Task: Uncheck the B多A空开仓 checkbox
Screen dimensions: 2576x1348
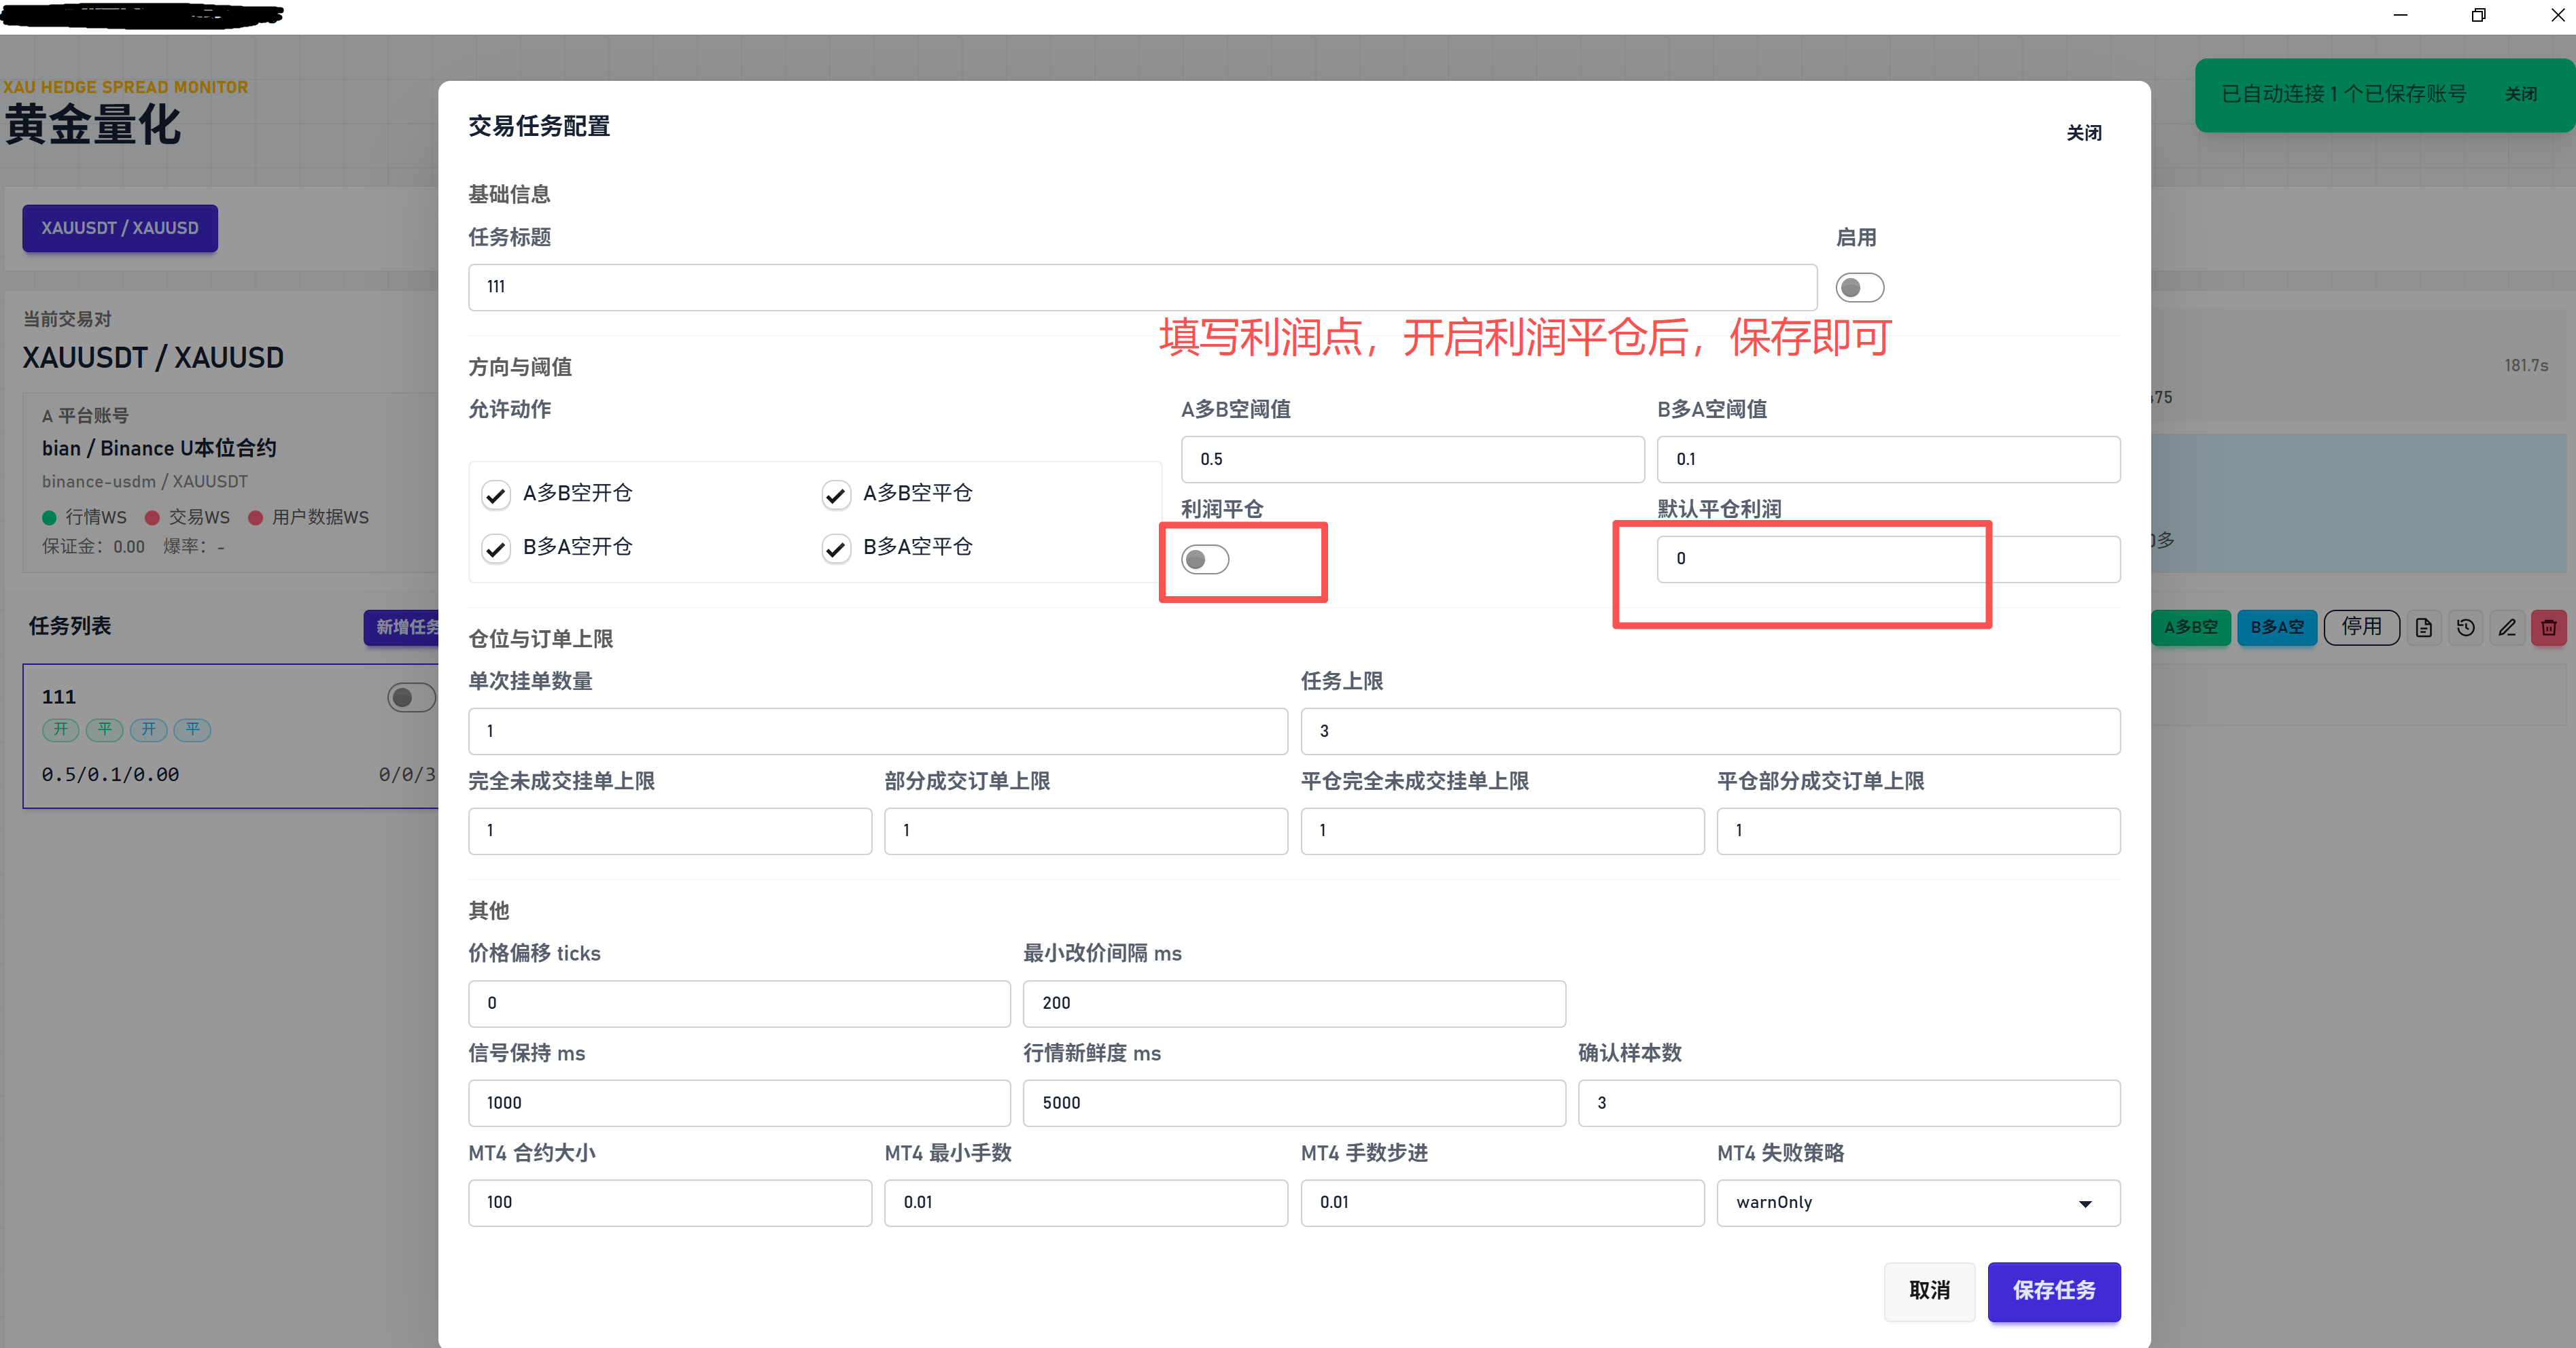Action: [x=496, y=549]
